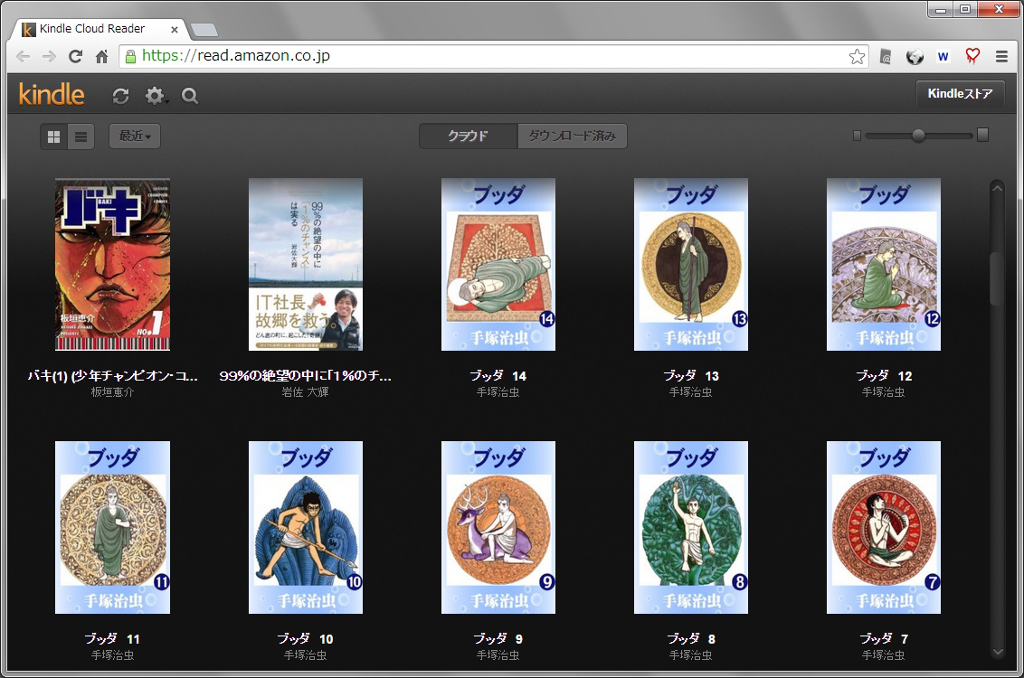The image size is (1024, 678).
Task: Click the red heart extension icon
Action: point(972,56)
